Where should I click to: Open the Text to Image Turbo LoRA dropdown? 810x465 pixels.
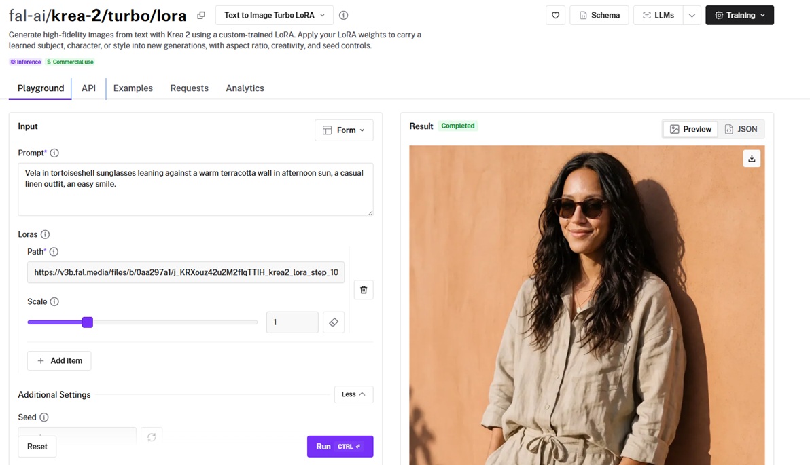[275, 16]
